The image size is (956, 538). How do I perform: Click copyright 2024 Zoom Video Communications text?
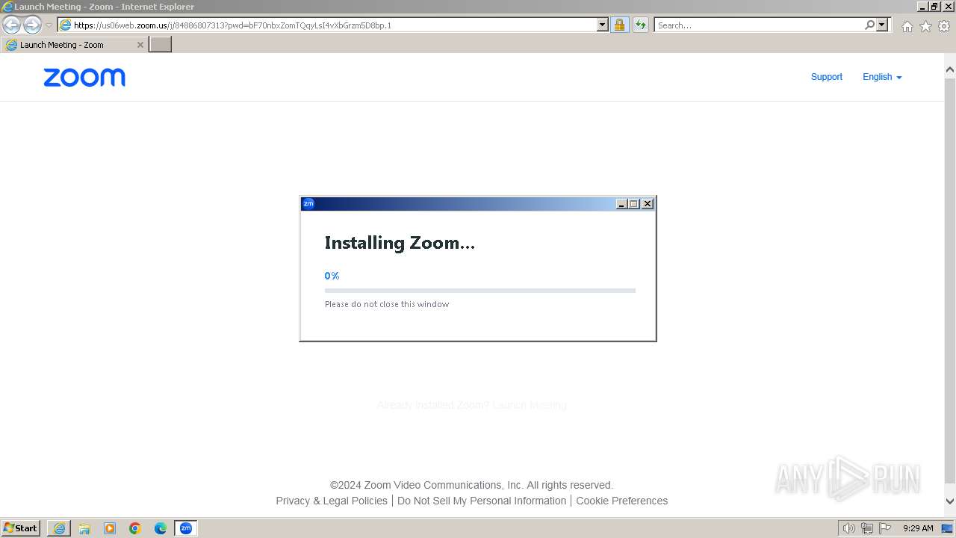471,485
